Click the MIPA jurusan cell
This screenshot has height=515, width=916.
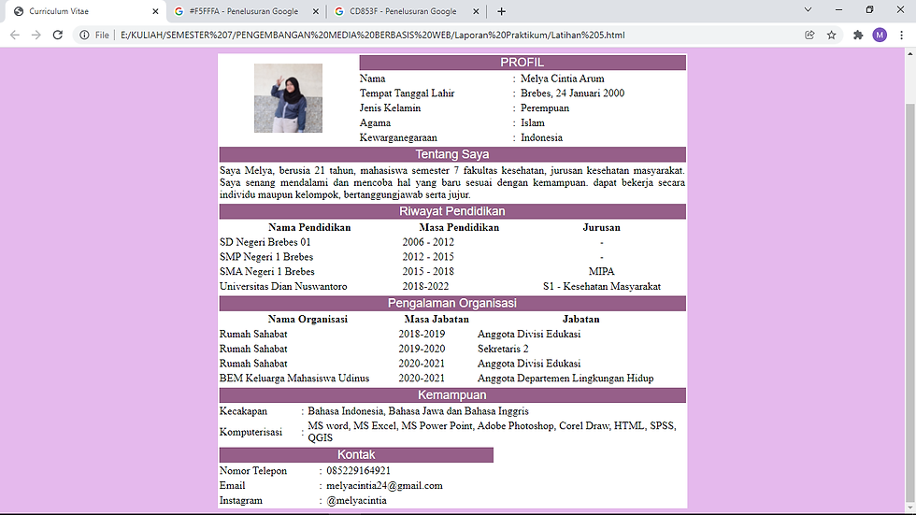pyautogui.click(x=602, y=271)
